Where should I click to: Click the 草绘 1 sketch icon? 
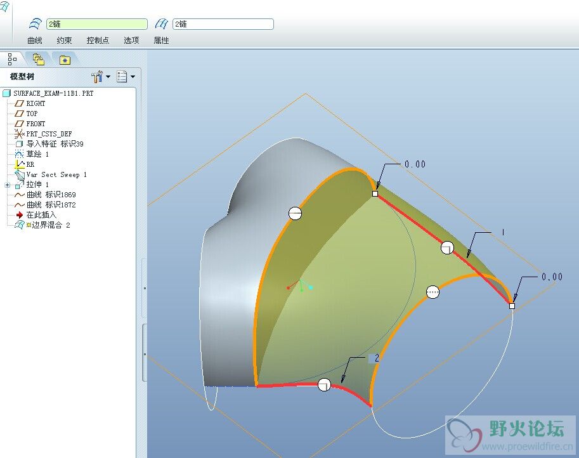[x=19, y=154]
